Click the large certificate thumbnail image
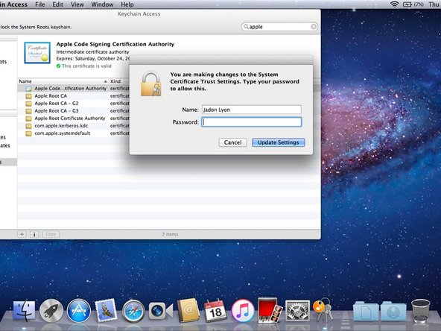 point(37,53)
